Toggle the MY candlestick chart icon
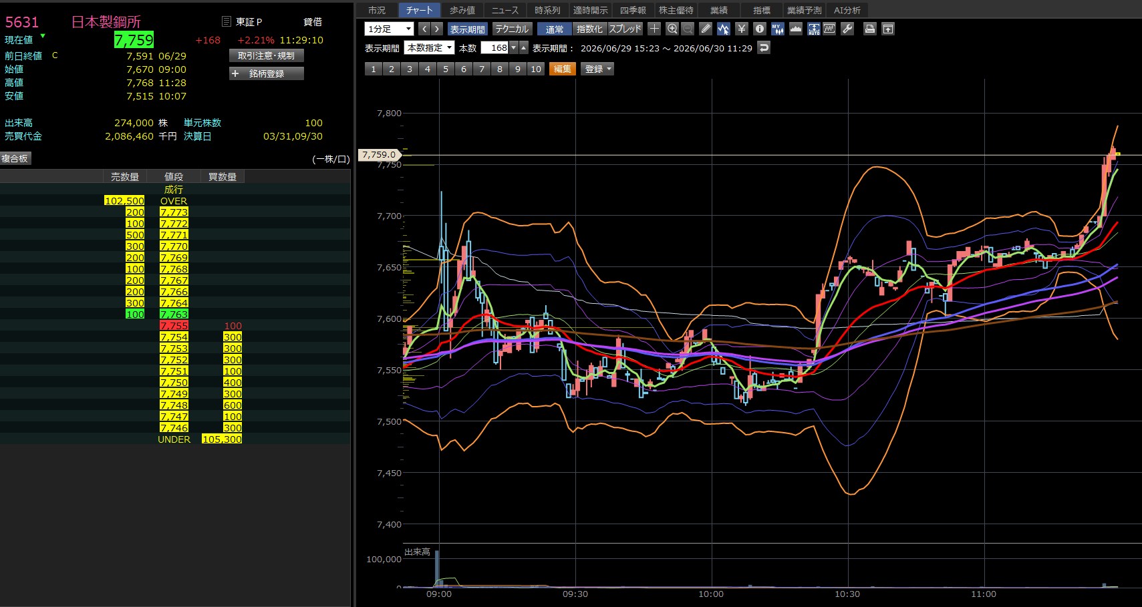Image resolution: width=1142 pixels, height=607 pixels. tap(777, 29)
